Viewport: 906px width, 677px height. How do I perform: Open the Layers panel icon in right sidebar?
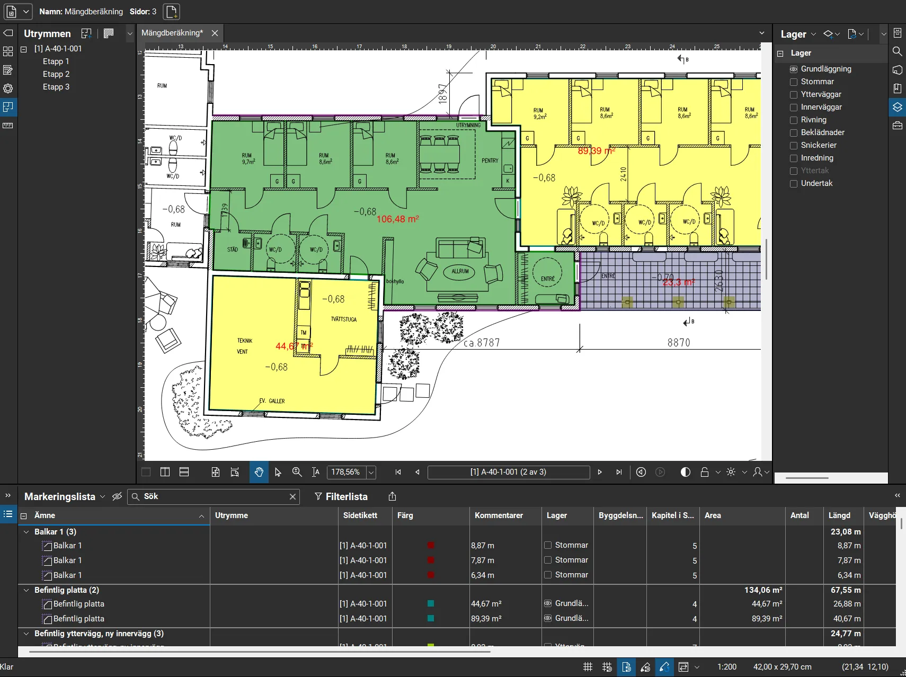[x=897, y=107]
